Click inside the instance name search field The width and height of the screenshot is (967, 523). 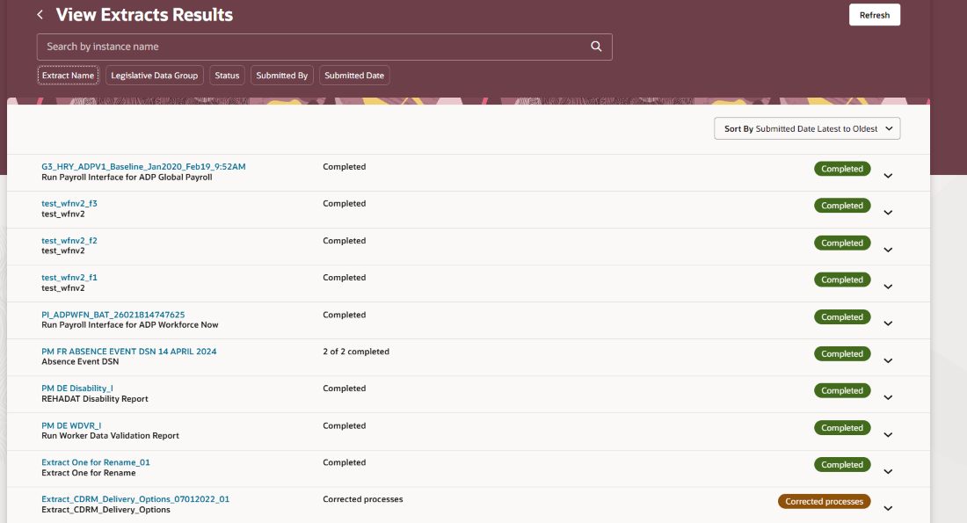pyautogui.click(x=264, y=46)
